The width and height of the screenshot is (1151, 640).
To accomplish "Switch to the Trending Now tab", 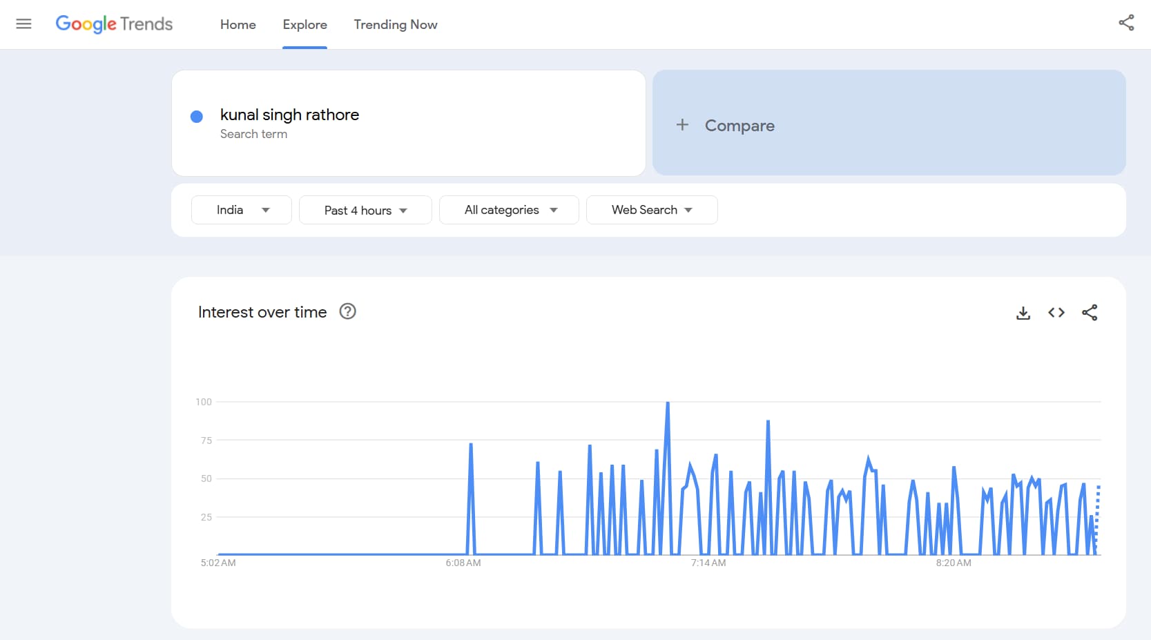I will tap(395, 25).
